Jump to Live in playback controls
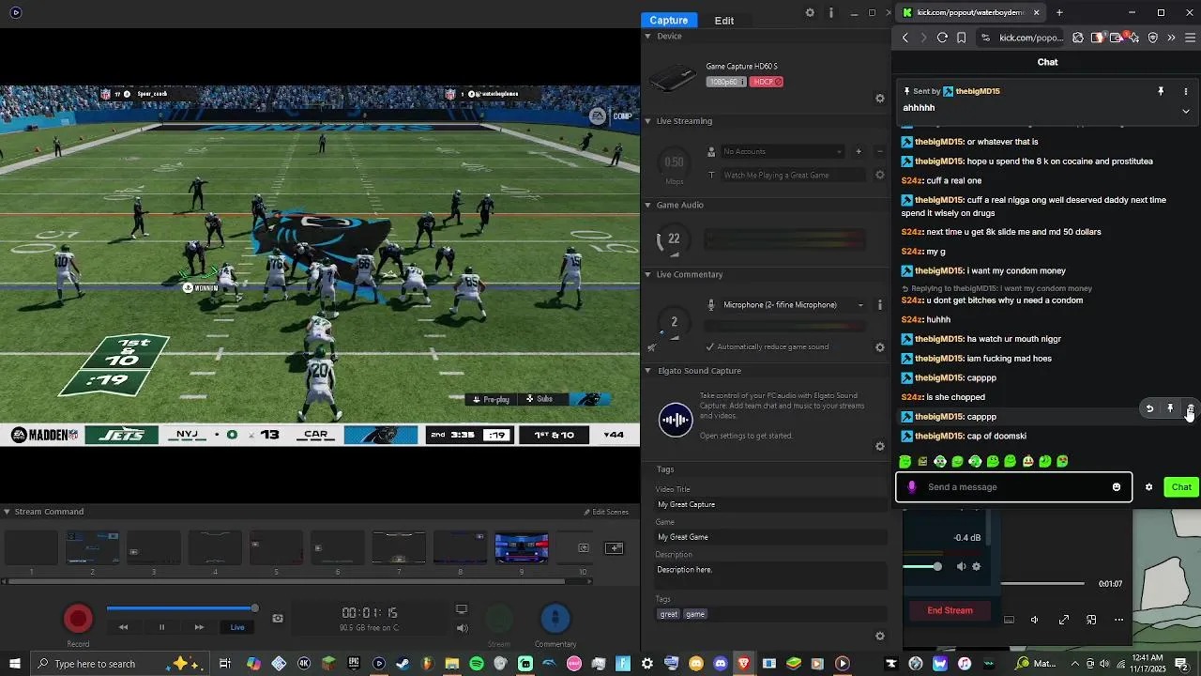The width and height of the screenshot is (1201, 676). [x=237, y=627]
